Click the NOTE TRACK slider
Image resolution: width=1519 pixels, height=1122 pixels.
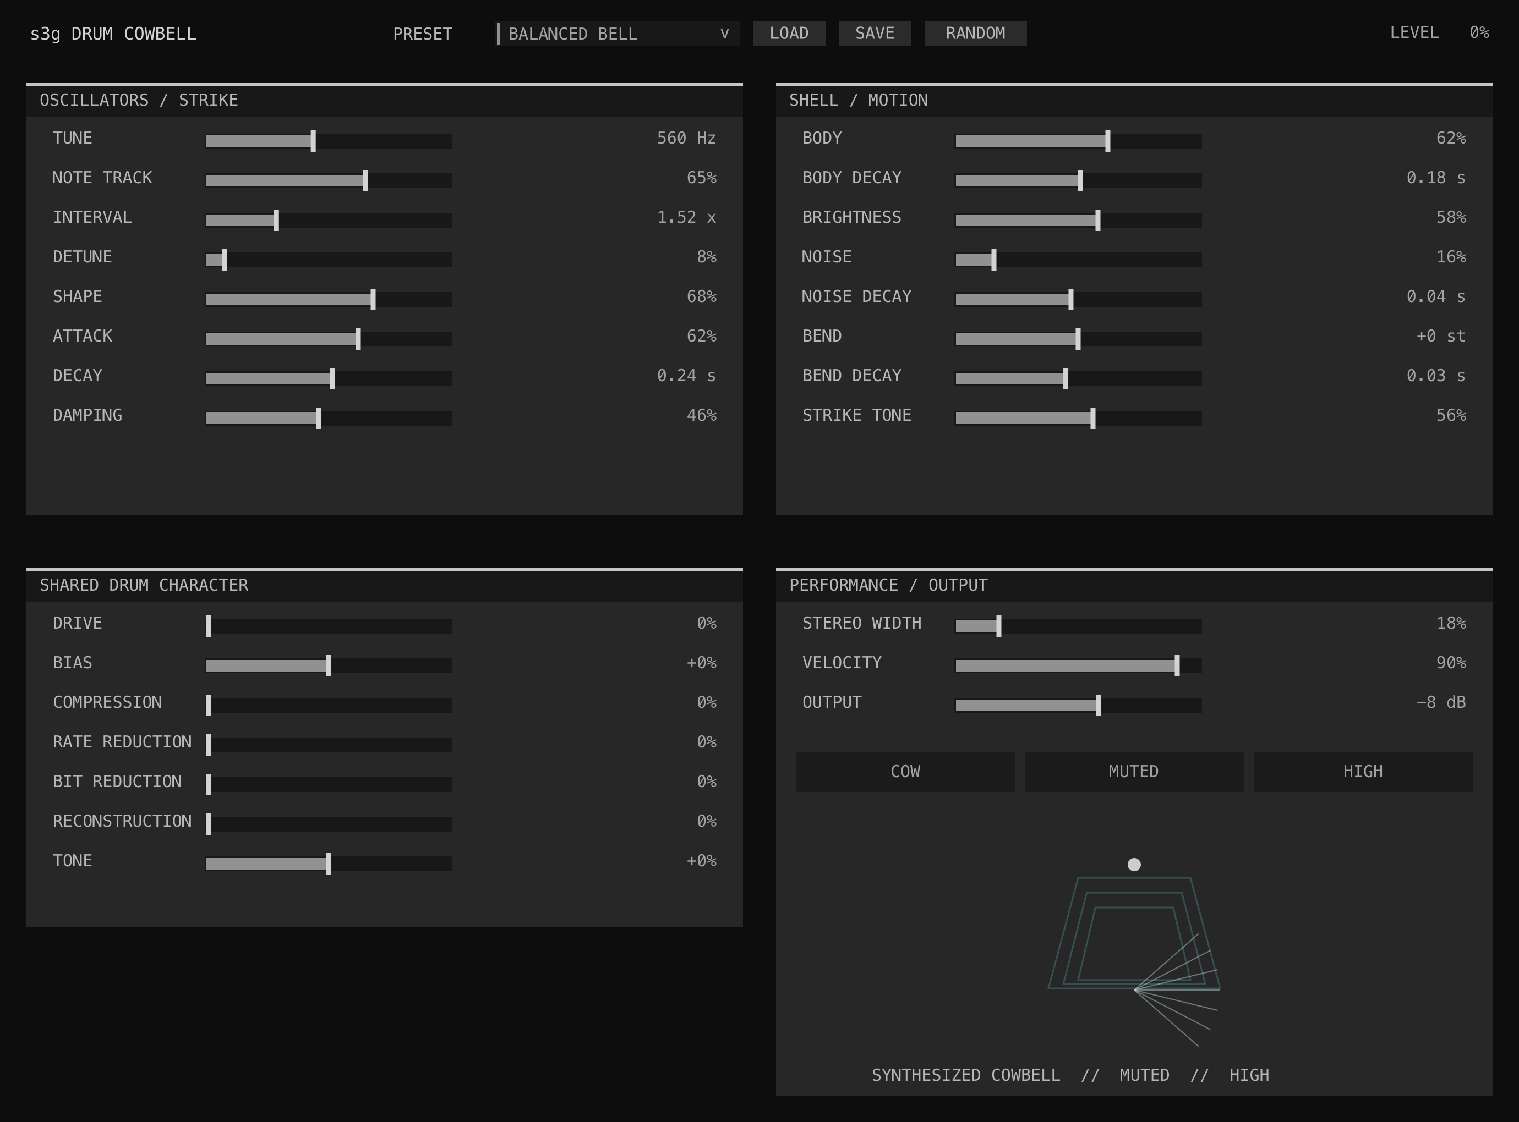329,180
